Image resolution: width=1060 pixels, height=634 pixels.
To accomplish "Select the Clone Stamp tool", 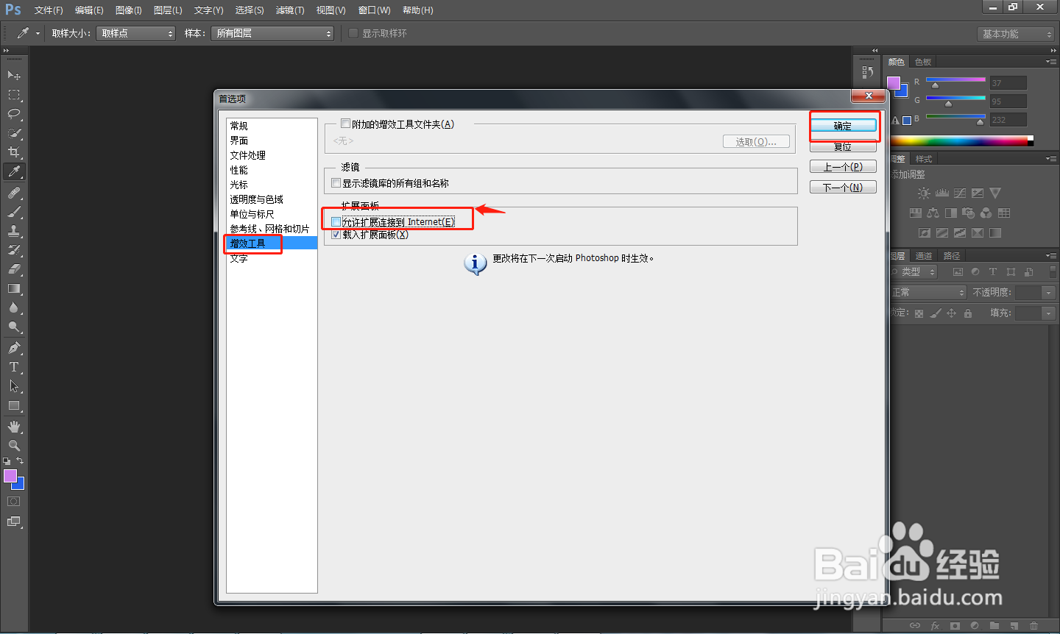I will pyautogui.click(x=14, y=231).
